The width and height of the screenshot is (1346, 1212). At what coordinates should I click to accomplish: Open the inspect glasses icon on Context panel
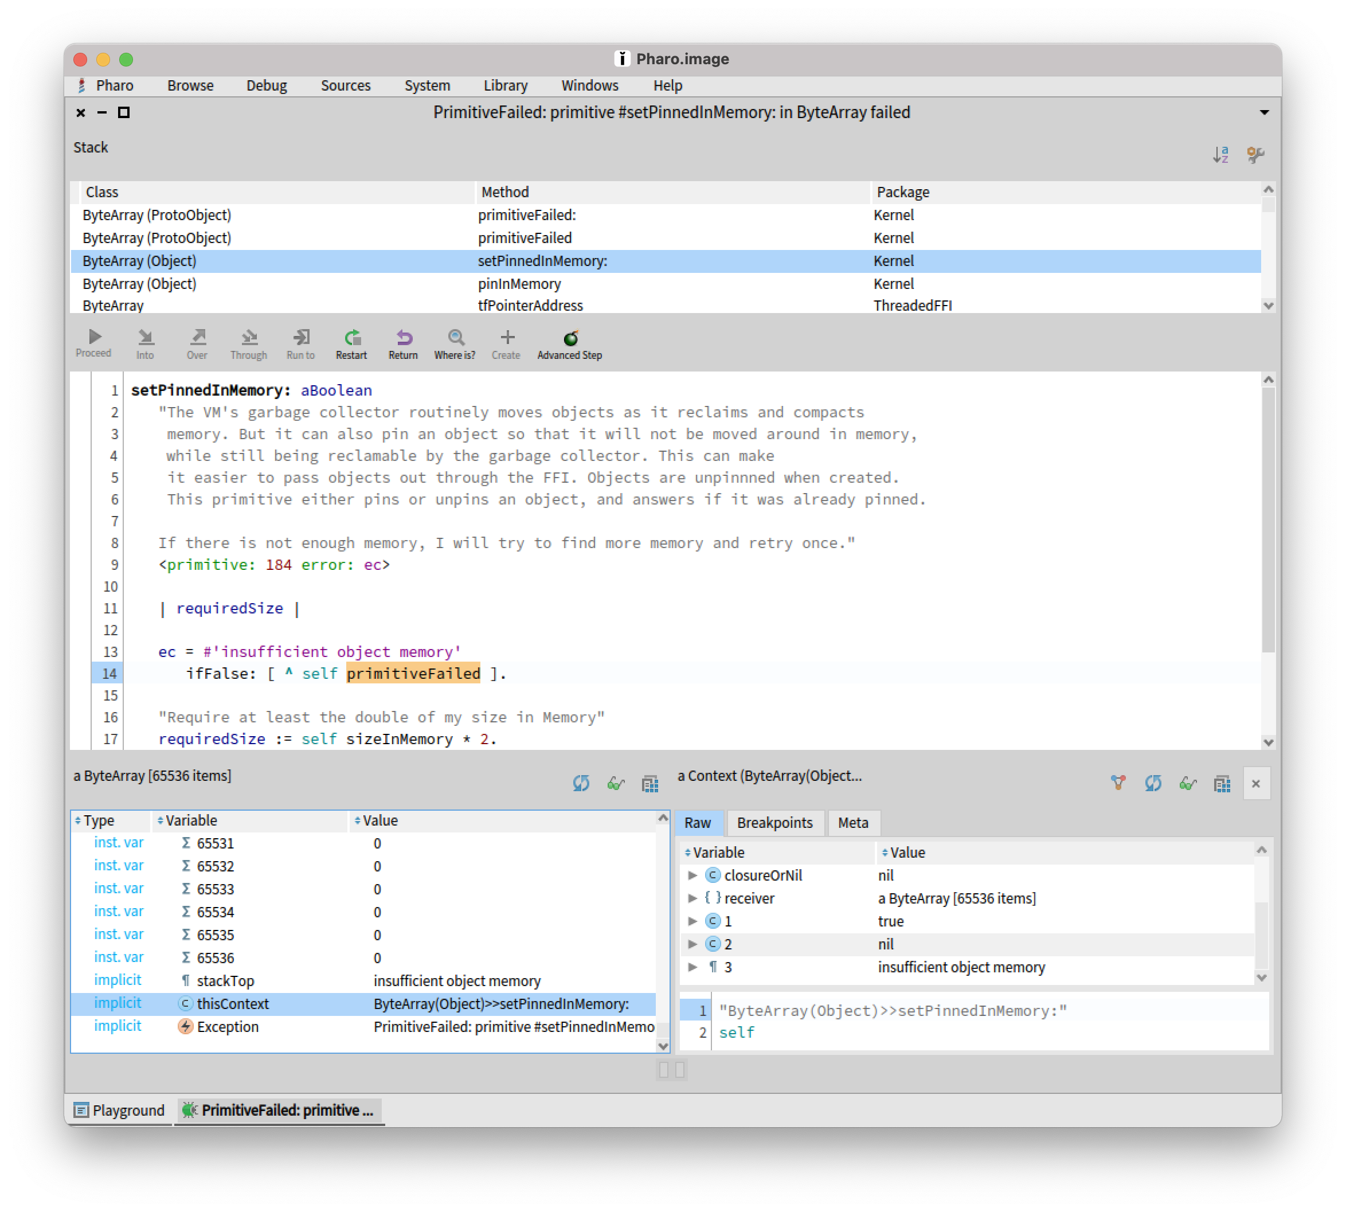(1188, 784)
